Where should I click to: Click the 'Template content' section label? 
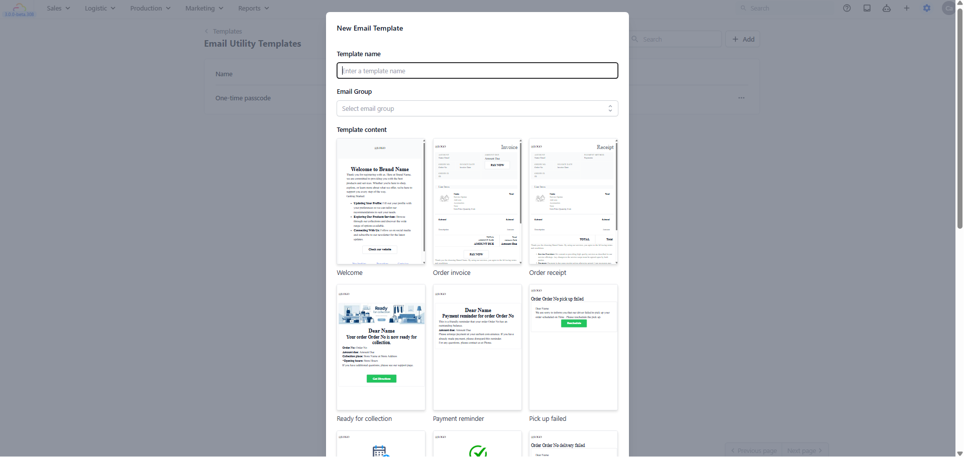tap(362, 130)
